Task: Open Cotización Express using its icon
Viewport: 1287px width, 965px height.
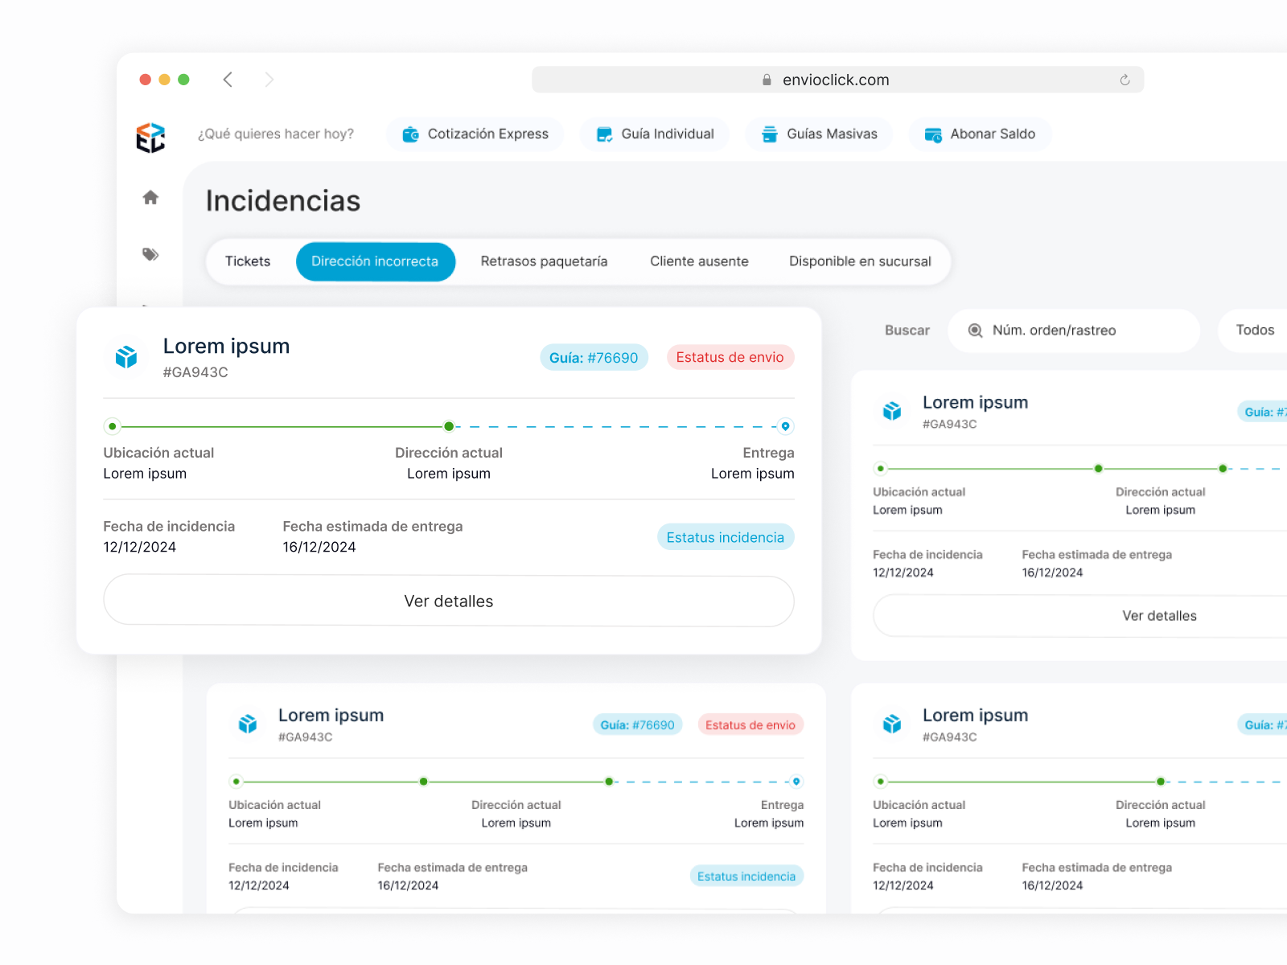Action: [412, 134]
